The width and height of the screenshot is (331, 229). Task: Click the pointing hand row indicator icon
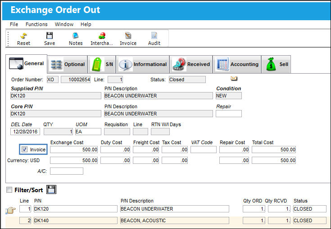pos(11,210)
